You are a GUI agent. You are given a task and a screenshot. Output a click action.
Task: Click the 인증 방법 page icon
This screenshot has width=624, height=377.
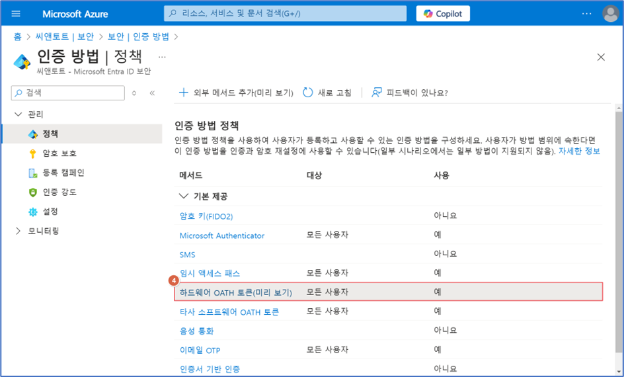[22, 62]
